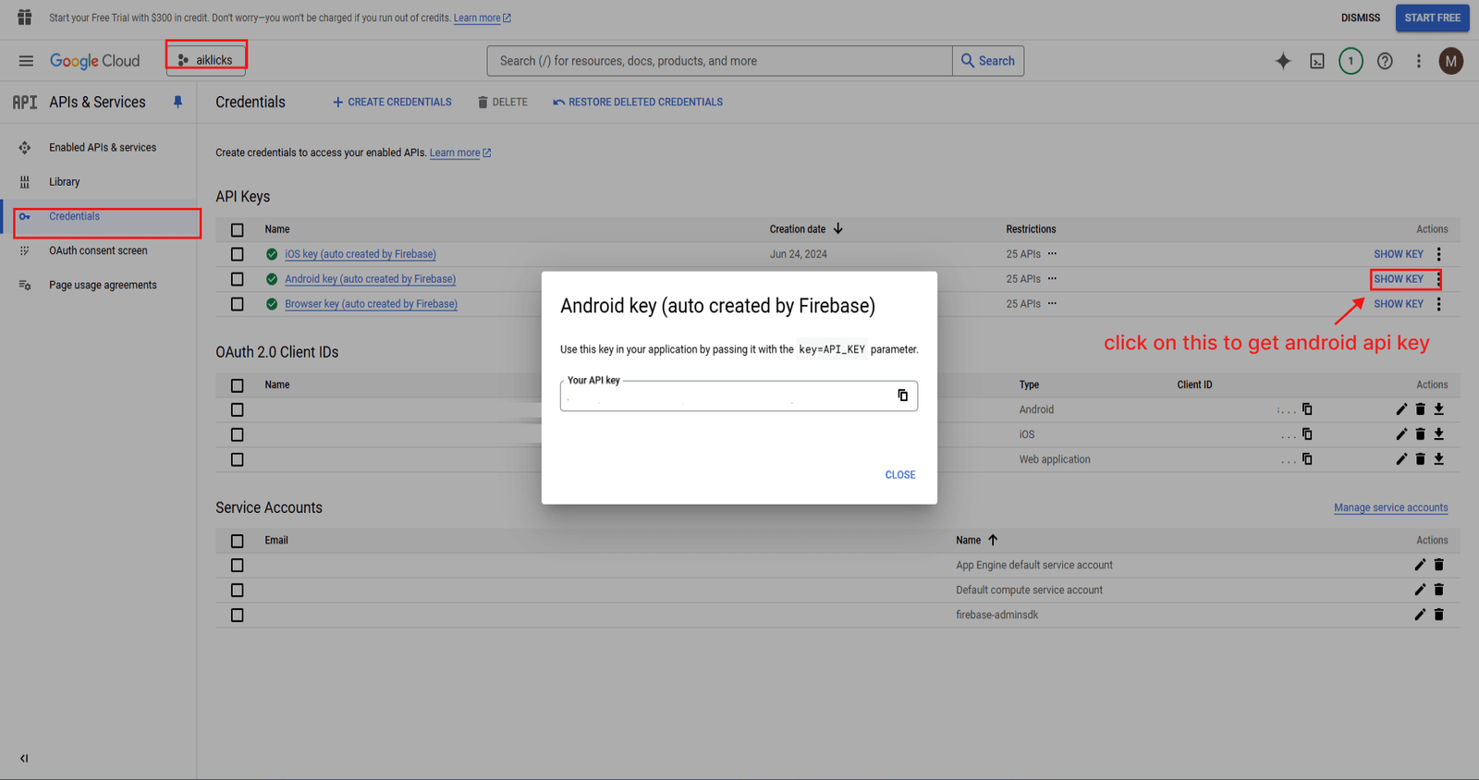This screenshot has width=1479, height=780.
Task: Select all API Keys header checkbox
Action: [238, 230]
